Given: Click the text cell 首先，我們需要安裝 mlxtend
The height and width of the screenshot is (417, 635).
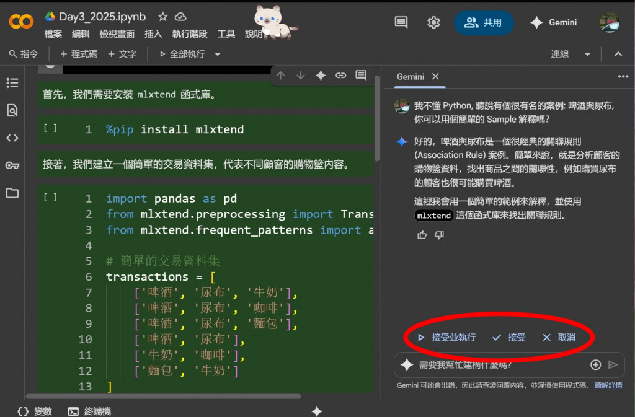Looking at the screenshot, I should coord(205,94).
